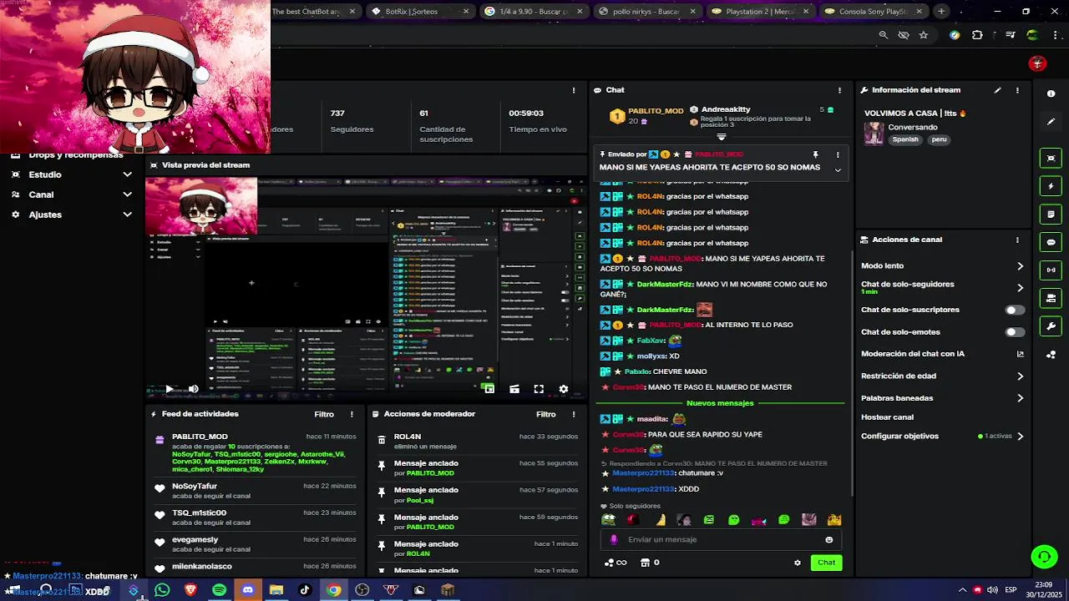Open the pinned message options menu
The image size is (1069, 601).
pos(838,154)
